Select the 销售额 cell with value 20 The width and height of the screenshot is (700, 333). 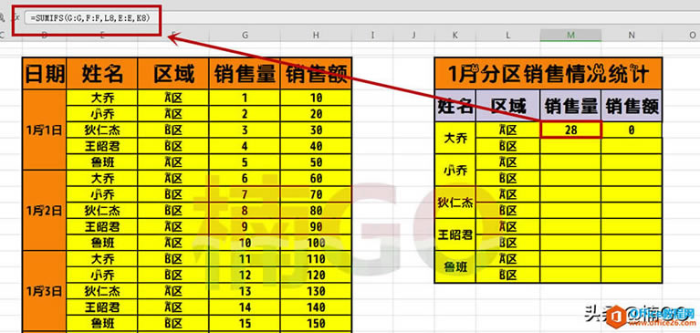316,114
